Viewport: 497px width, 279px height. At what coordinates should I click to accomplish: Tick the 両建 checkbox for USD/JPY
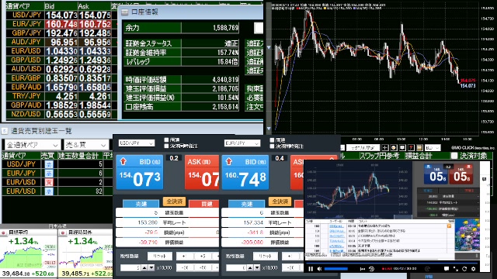coord(166,139)
